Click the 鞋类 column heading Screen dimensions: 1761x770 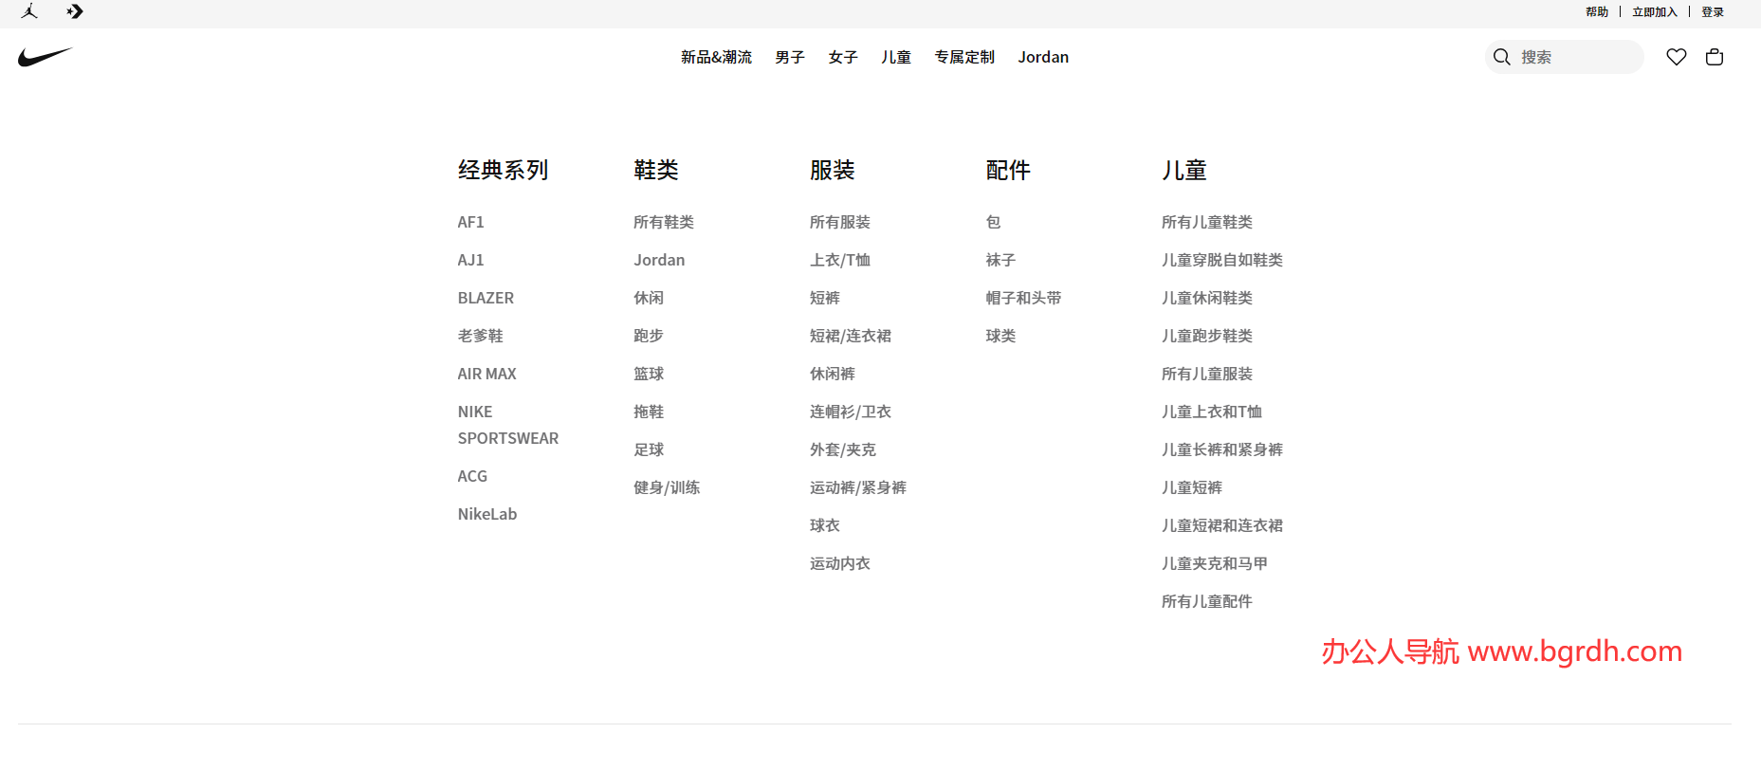click(656, 171)
